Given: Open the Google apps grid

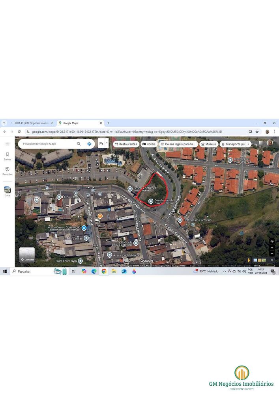Looking at the screenshot, I should (260, 143).
